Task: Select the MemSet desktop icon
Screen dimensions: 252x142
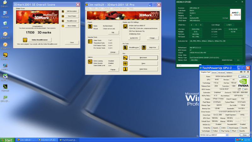Action: (5, 88)
